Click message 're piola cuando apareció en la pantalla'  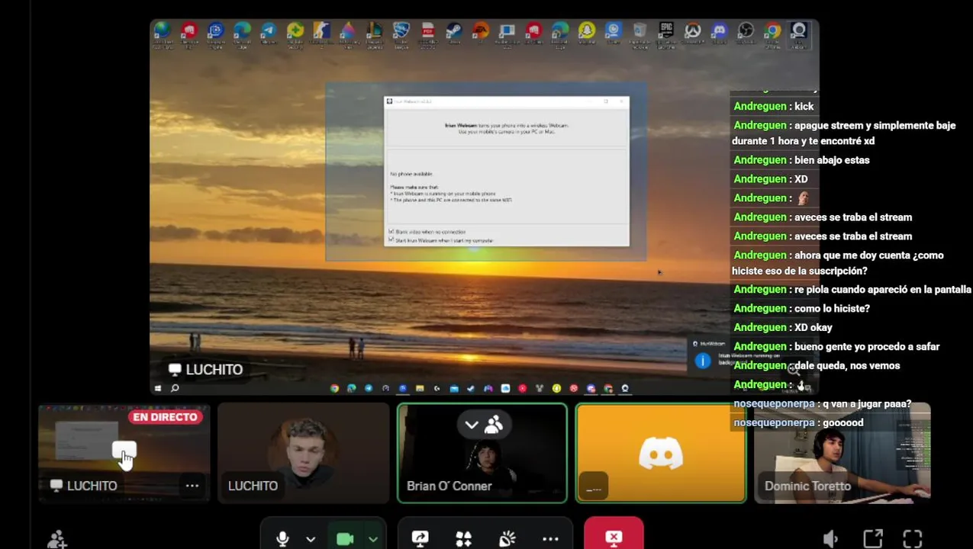pos(882,290)
